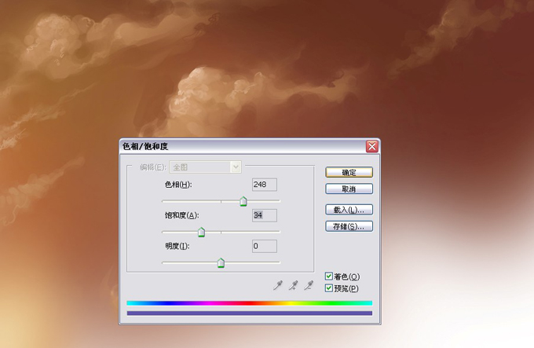Focus the lightness field showing 0
This screenshot has width=534, height=348.
(265, 246)
